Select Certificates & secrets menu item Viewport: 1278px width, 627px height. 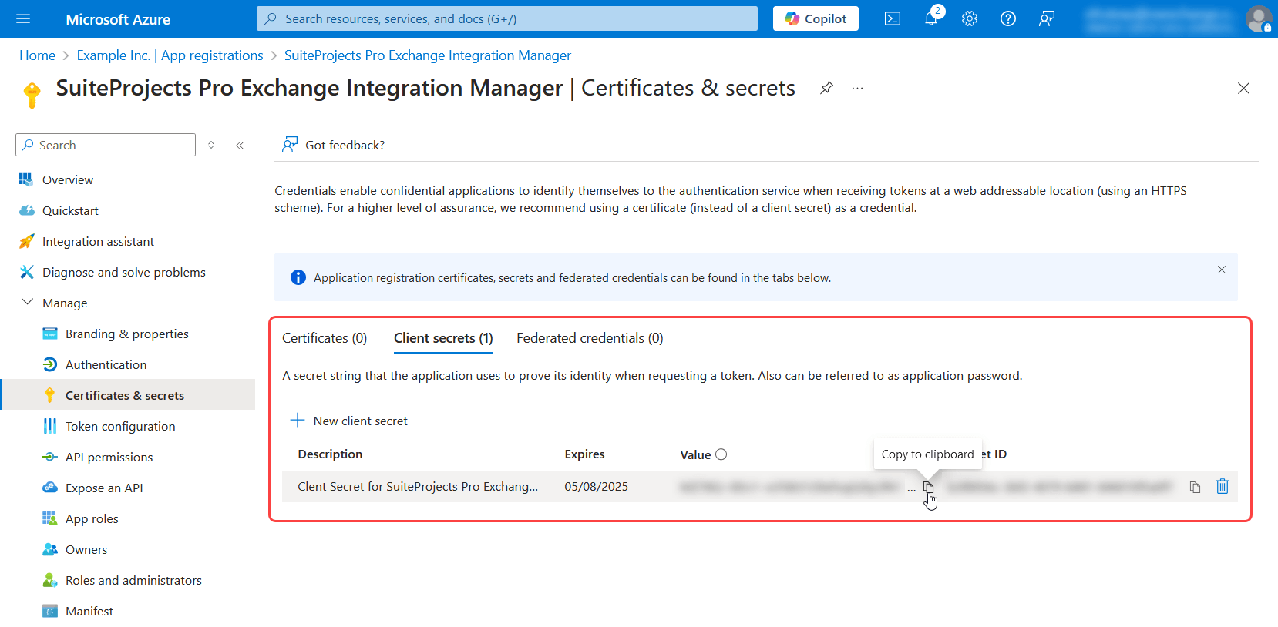pyautogui.click(x=128, y=395)
